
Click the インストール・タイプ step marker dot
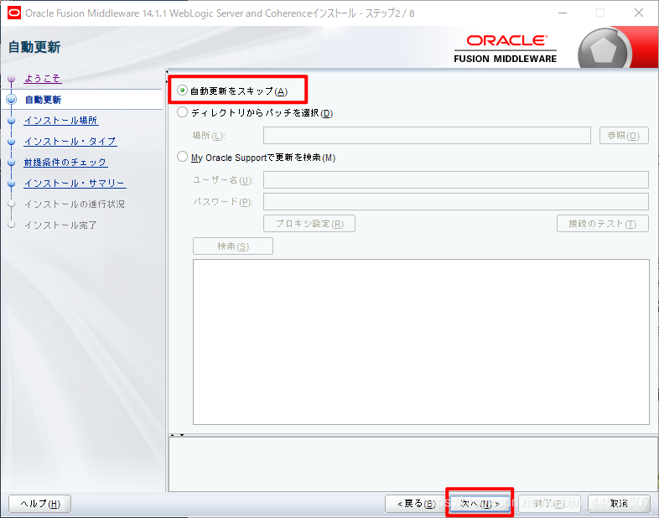click(12, 142)
